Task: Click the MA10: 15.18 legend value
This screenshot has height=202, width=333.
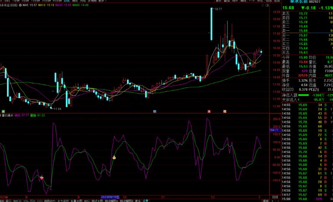Action: point(46,5)
